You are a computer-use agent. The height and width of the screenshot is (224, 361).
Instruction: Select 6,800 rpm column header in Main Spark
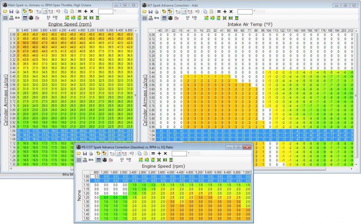[129, 30]
